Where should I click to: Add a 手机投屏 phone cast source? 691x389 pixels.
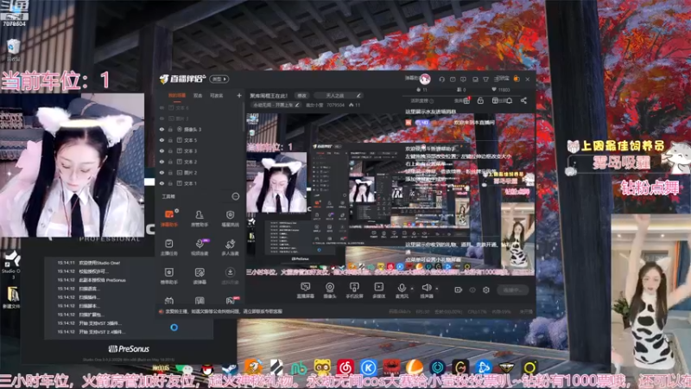point(354,290)
